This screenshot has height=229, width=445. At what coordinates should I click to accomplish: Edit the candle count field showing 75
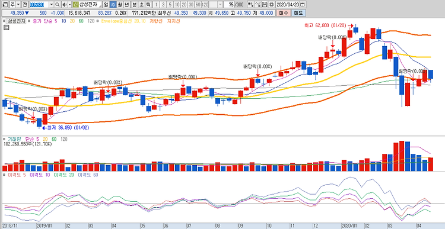coord(229,5)
